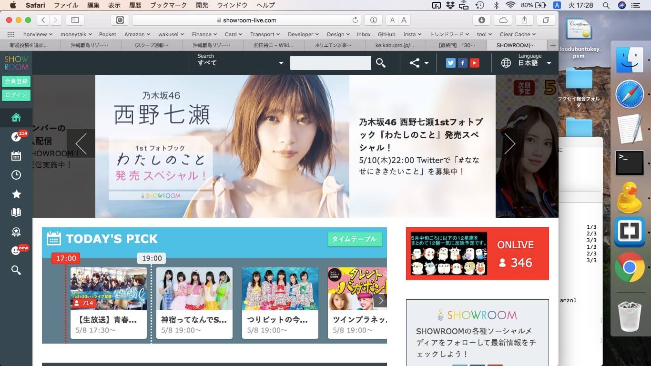Open the つりビットの今 program thumbnail
The image size is (651, 366).
tap(280, 288)
